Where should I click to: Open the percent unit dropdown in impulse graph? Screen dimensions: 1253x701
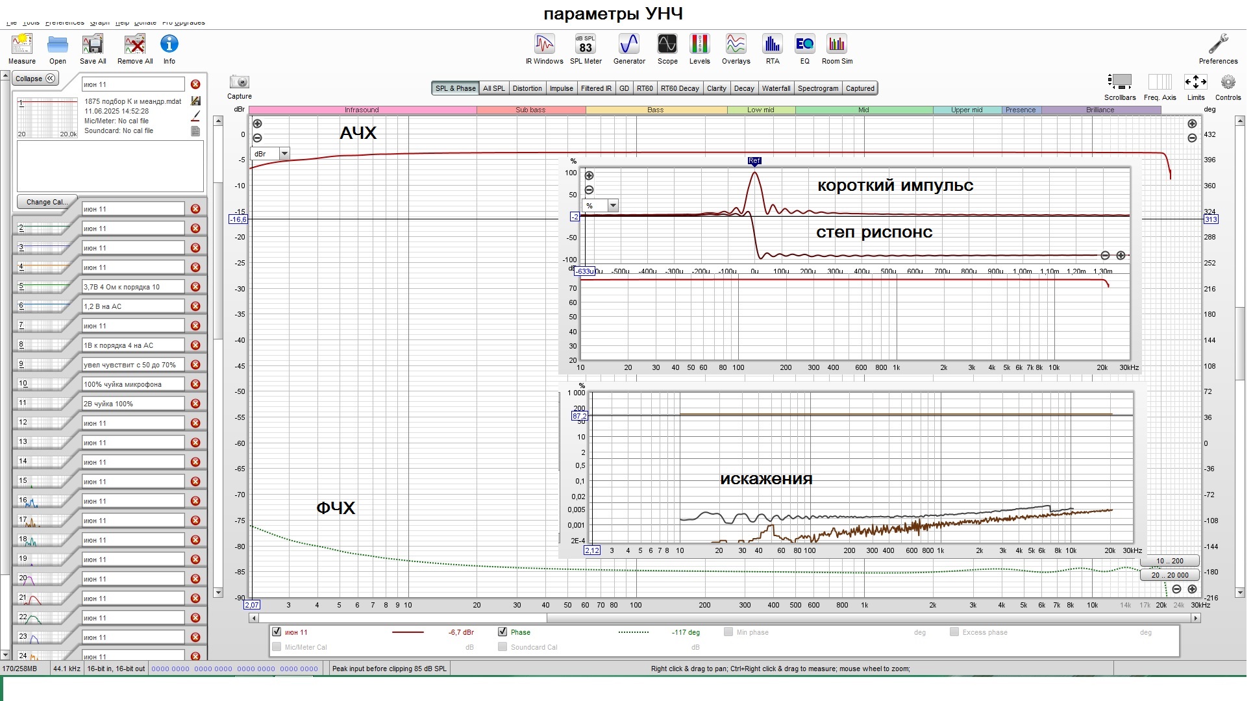(613, 206)
